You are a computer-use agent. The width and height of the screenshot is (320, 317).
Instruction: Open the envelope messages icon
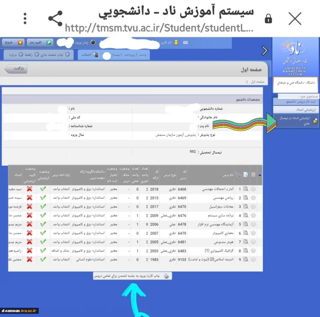[x=185, y=42]
